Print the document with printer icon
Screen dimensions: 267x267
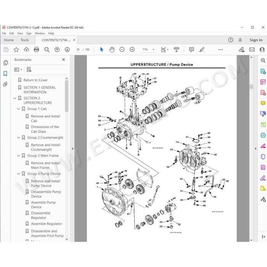(x=37, y=50)
